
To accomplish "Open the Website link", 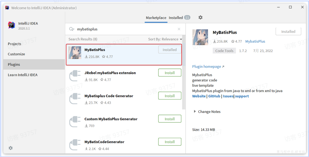I will coord(199,96).
